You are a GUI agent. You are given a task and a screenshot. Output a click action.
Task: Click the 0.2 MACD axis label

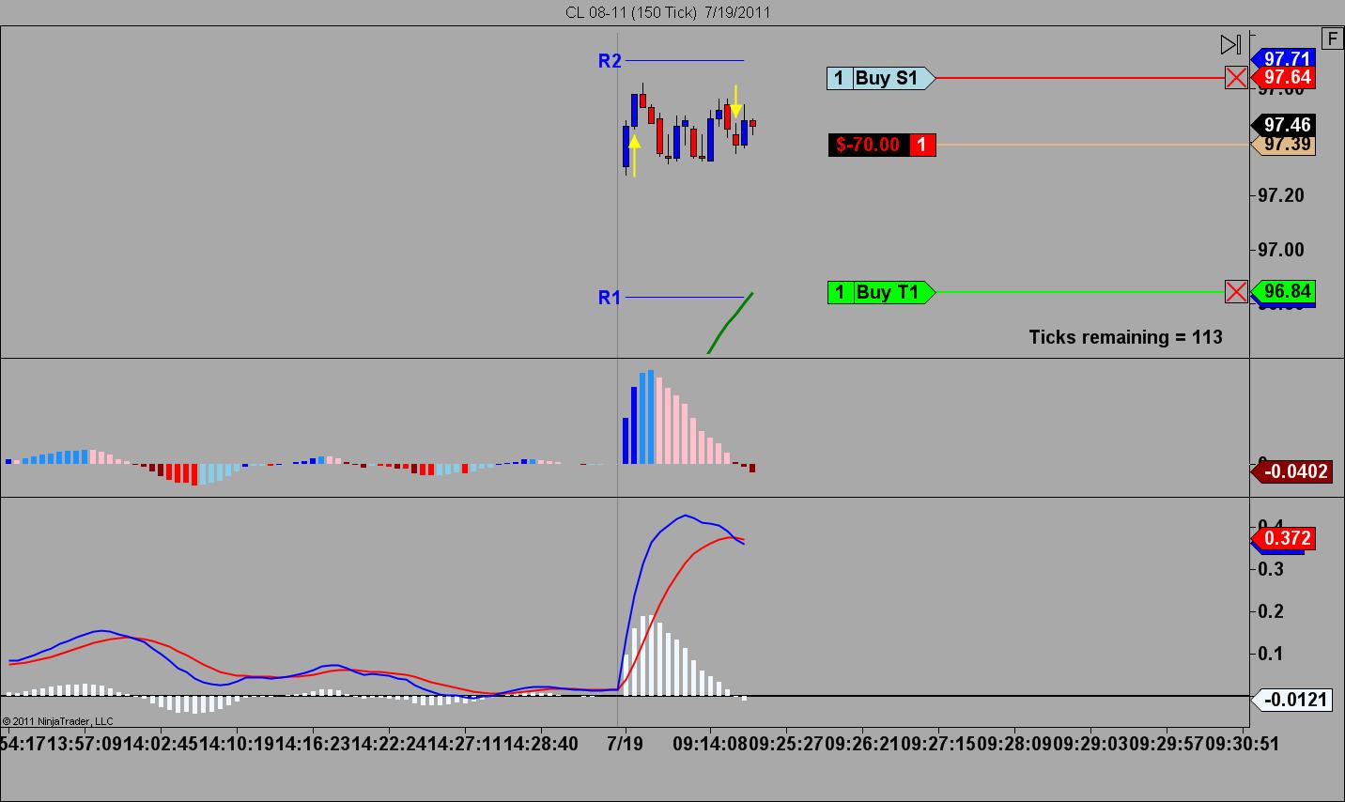point(1271,611)
